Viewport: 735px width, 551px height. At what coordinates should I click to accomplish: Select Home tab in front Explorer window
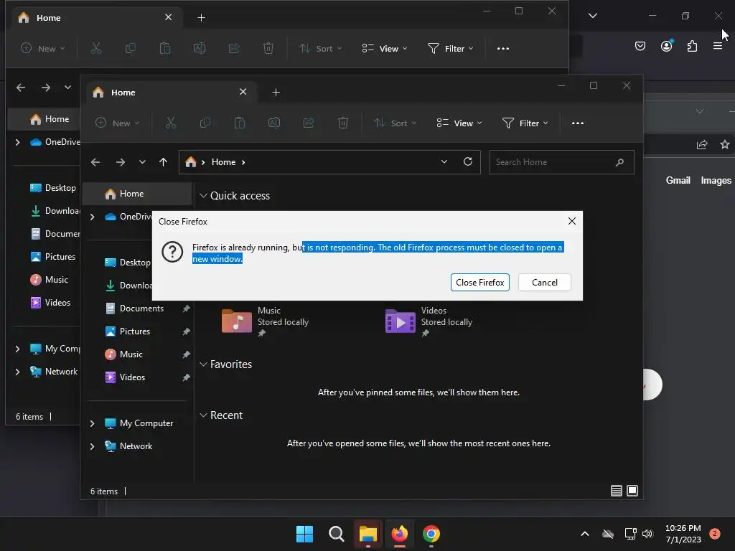point(172,93)
